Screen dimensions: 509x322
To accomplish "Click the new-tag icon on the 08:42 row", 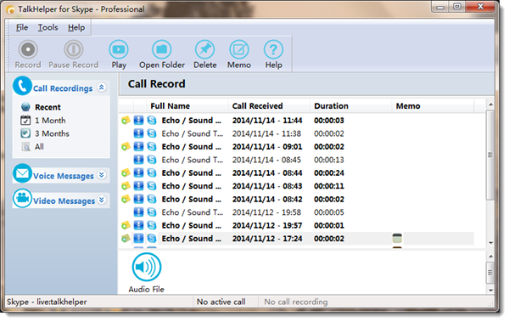I will pyautogui.click(x=126, y=199).
